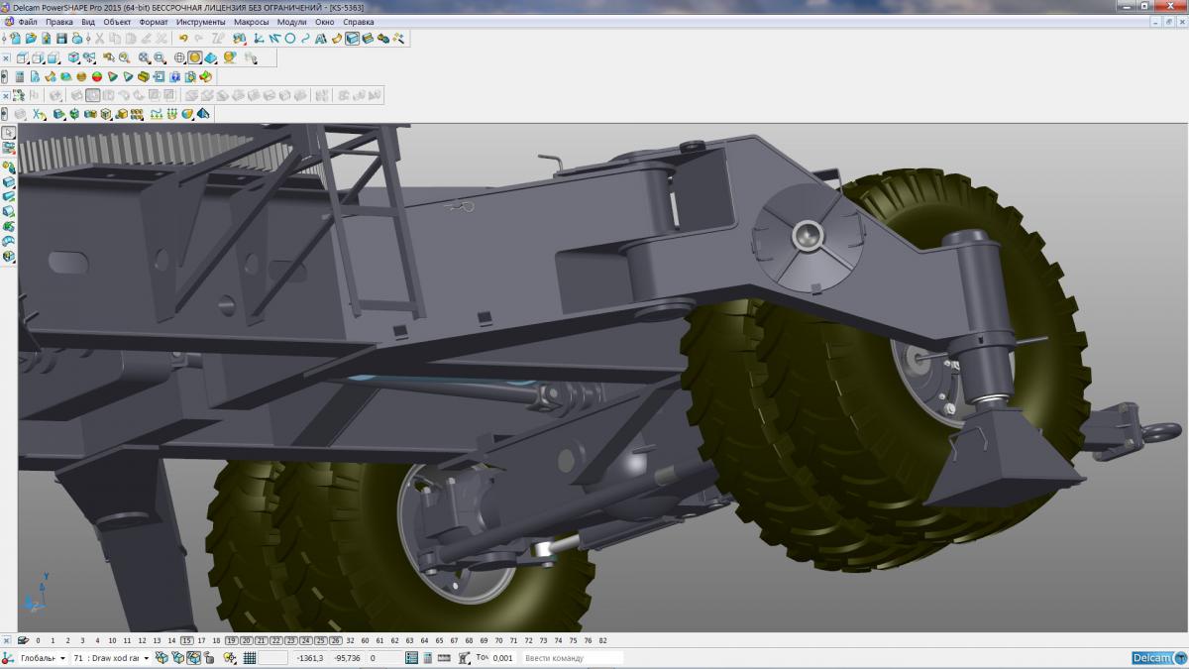Toggle level 15 visibility
Viewport: 1189px width, 669px height.
coord(186,641)
